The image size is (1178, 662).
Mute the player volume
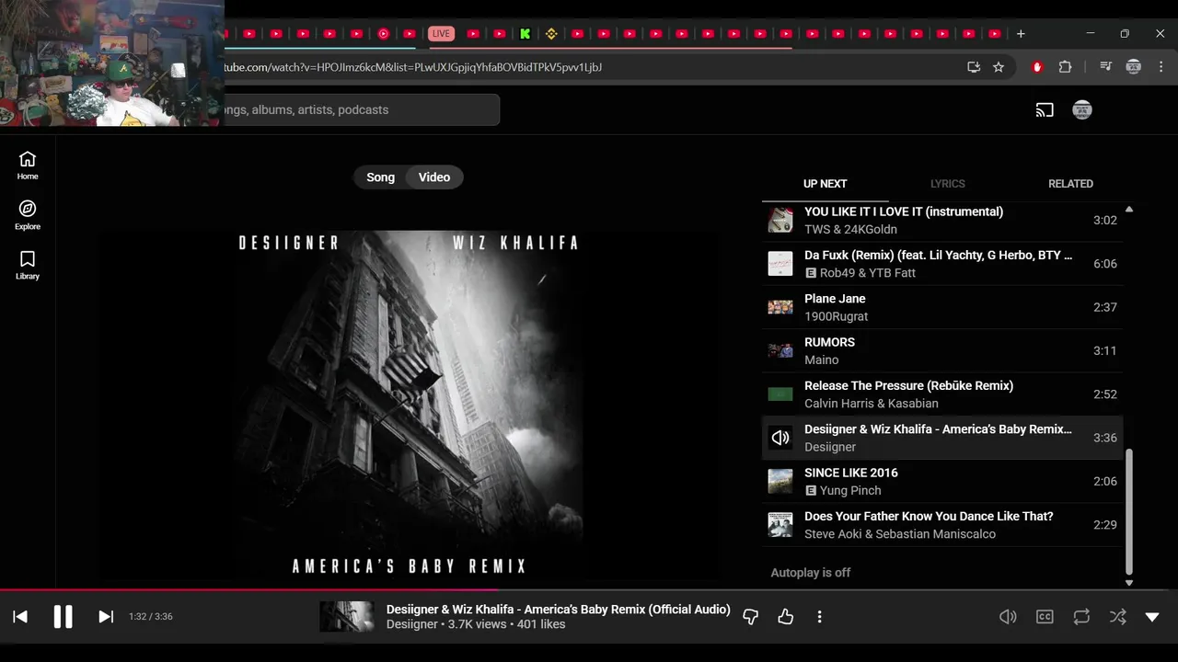pos(1008,617)
